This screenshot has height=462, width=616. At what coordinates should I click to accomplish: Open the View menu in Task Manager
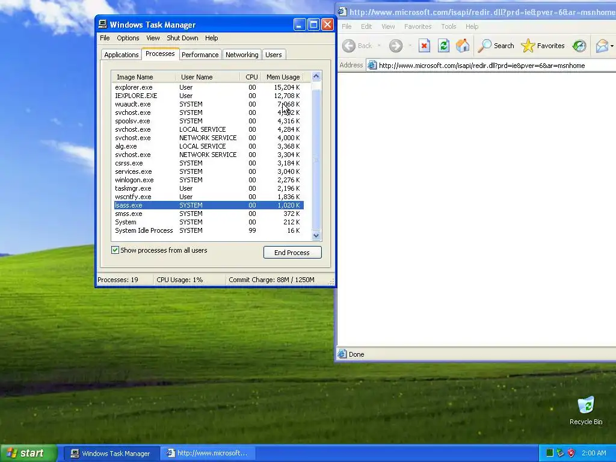pyautogui.click(x=153, y=38)
